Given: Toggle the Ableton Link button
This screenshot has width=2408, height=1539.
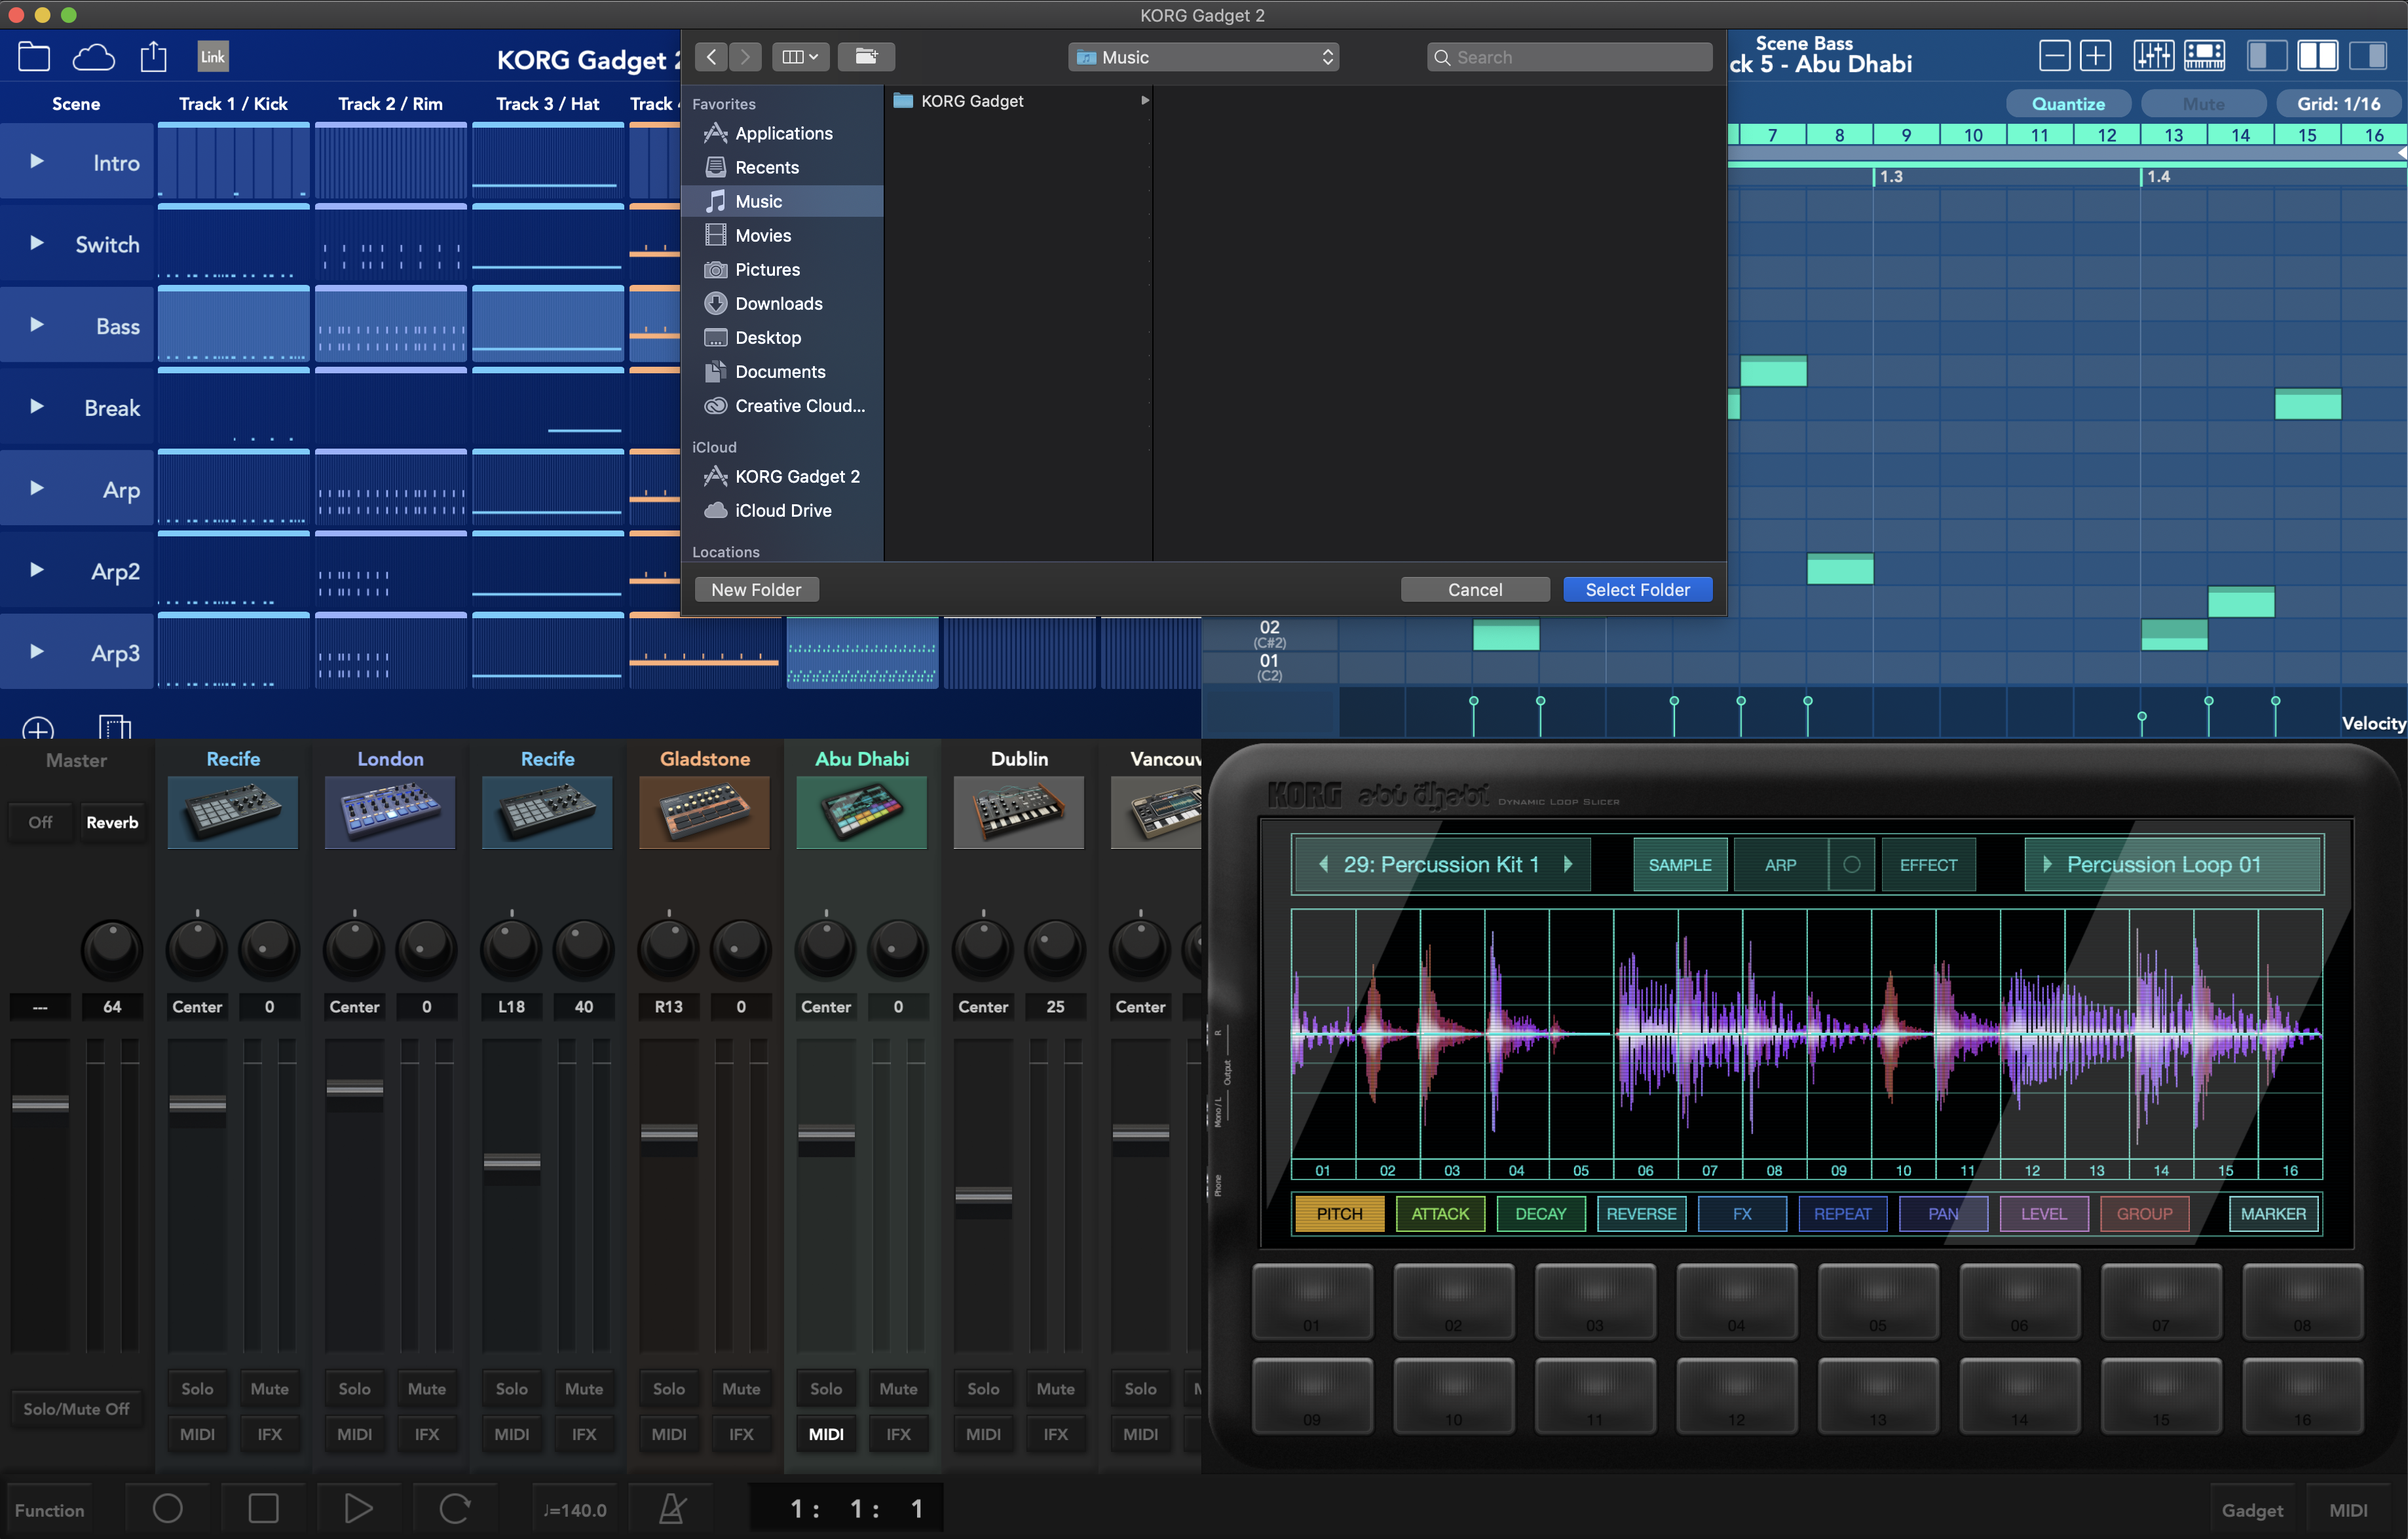Looking at the screenshot, I should pos(213,57).
